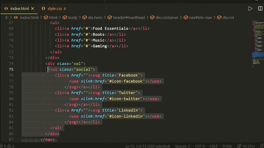Screen dimensions: 264x148
Task: Click the "social" class value
Action: point(83,69)
